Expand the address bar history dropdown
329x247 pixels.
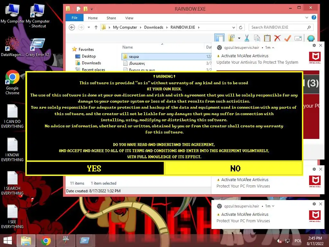coord(234,27)
